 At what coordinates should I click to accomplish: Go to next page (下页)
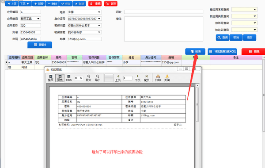pyautogui.click(x=137, y=78)
